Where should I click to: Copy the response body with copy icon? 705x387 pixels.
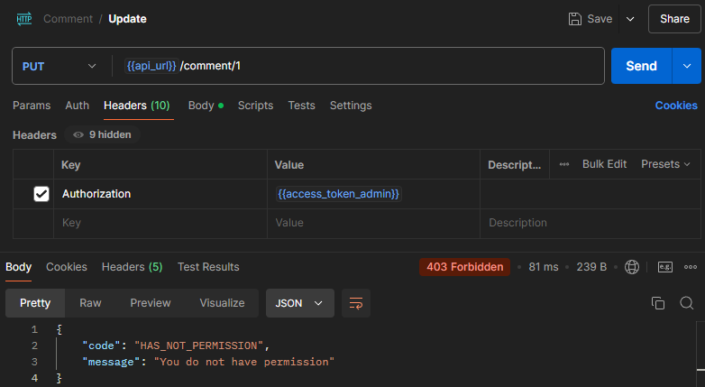point(658,303)
